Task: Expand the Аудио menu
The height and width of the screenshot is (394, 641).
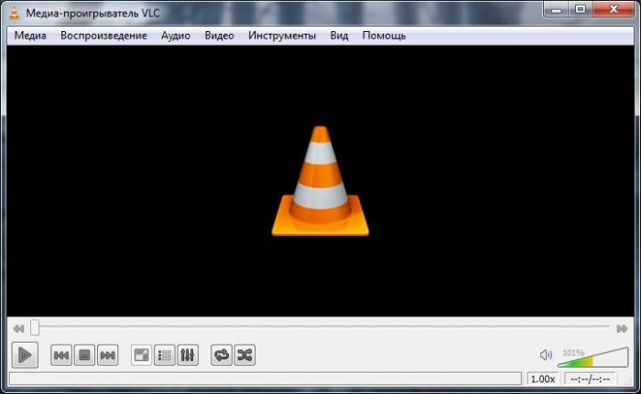Action: pos(176,36)
